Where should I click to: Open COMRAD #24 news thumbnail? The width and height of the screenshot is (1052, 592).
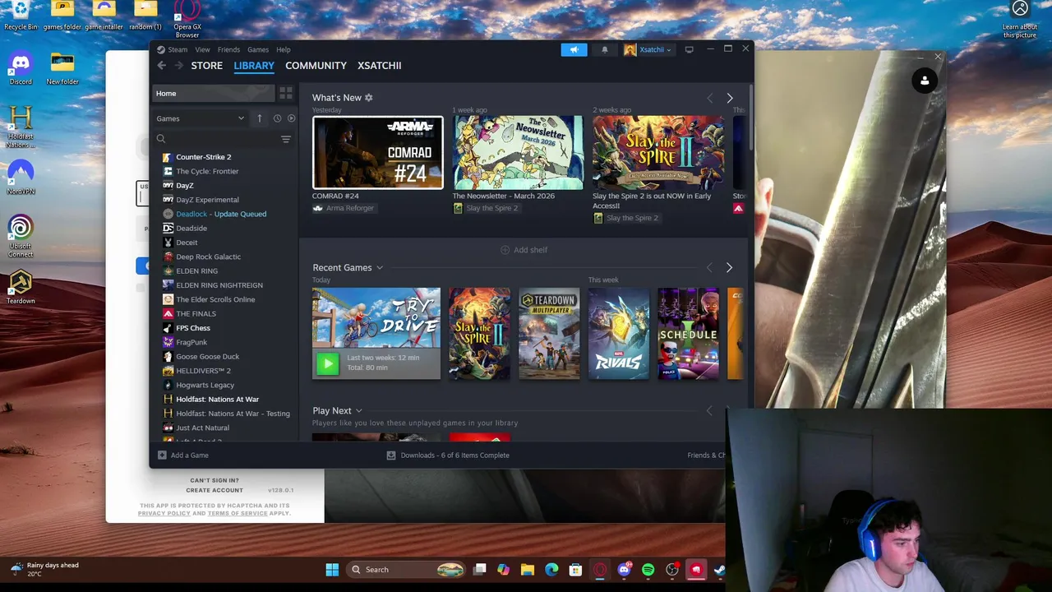[x=377, y=153]
